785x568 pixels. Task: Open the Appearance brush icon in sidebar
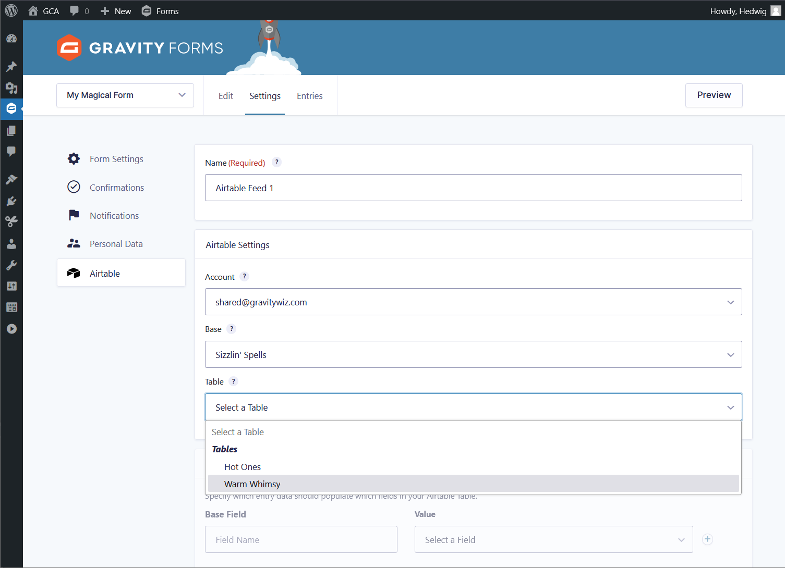click(11, 180)
